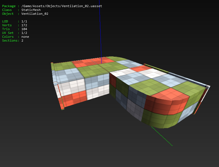This screenshot has height=167, width=219.
Task: Click the green Package label
Action: [9, 6]
